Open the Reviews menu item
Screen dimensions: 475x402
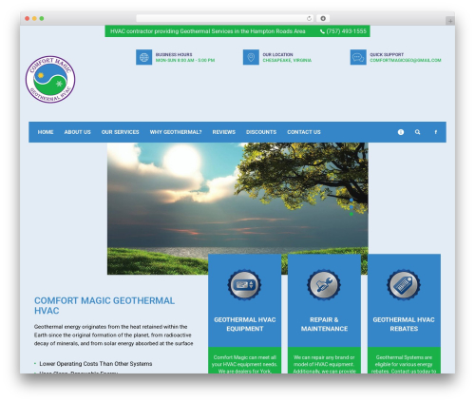click(224, 132)
